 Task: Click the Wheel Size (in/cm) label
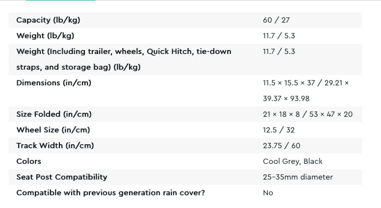tap(53, 130)
